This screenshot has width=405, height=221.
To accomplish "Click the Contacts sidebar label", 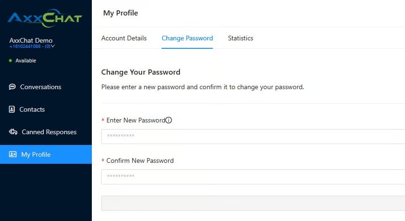I will (32, 109).
